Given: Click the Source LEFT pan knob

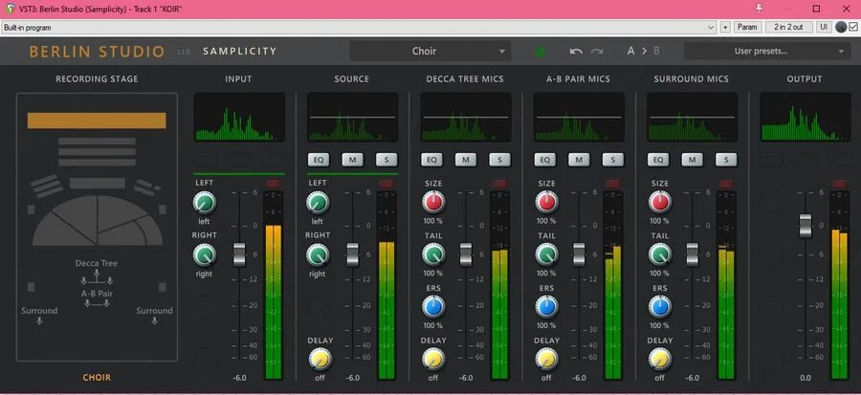Looking at the screenshot, I should click(x=318, y=203).
